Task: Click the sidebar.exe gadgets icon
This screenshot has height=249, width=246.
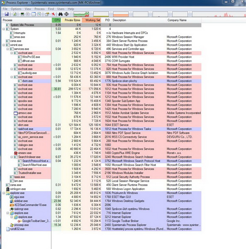Action: (12, 201)
